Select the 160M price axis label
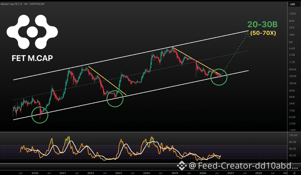The height and width of the screenshot is (175, 301). tap(293, 83)
